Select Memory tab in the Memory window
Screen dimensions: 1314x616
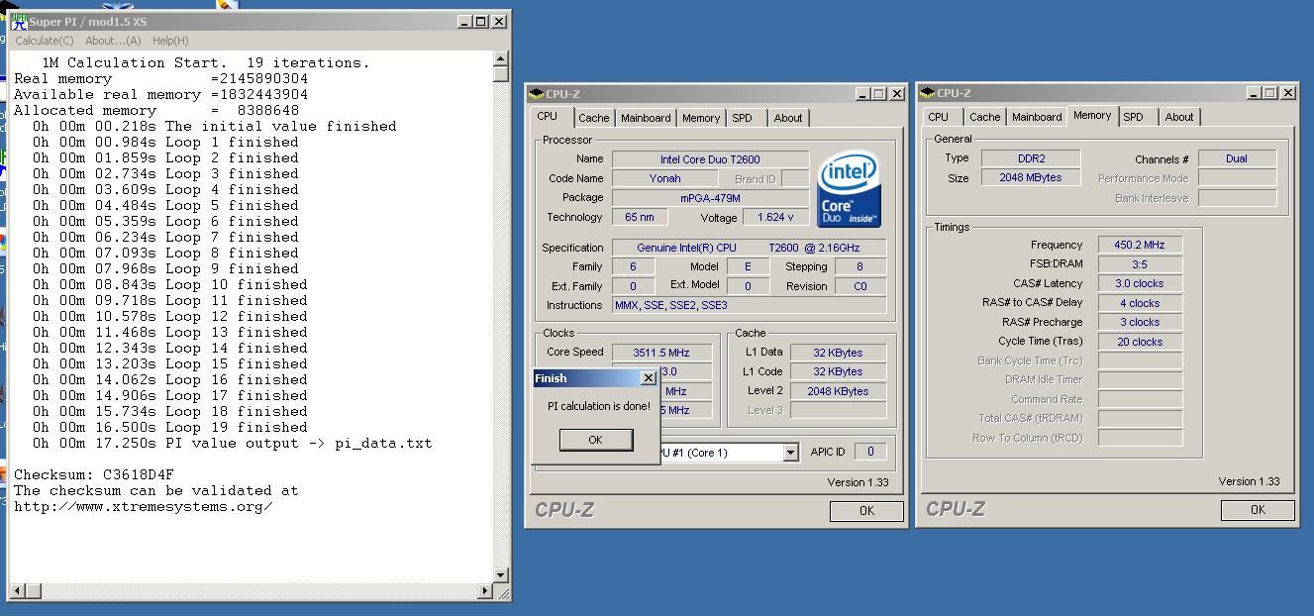coord(1092,115)
